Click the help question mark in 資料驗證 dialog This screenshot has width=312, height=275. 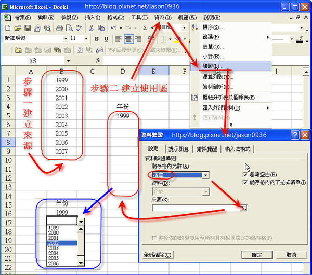coord(295,135)
